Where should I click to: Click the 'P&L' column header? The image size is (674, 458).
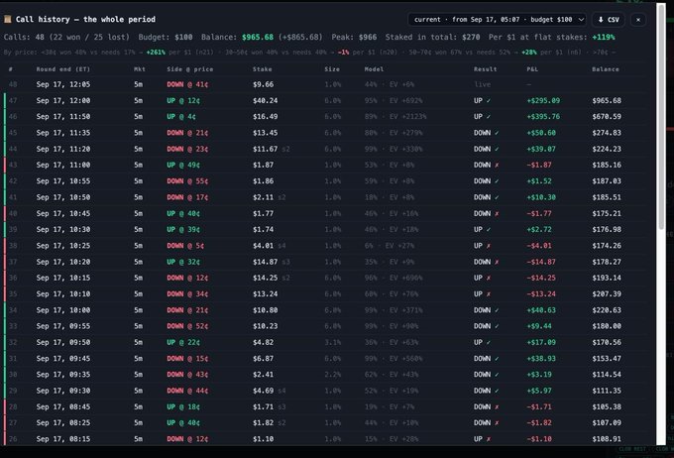532,69
